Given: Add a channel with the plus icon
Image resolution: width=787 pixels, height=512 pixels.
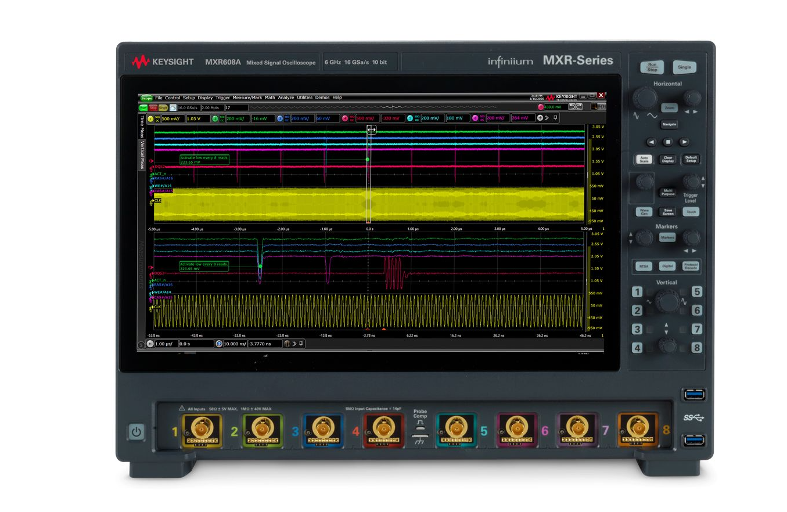Looking at the screenshot, I should pos(540,118).
